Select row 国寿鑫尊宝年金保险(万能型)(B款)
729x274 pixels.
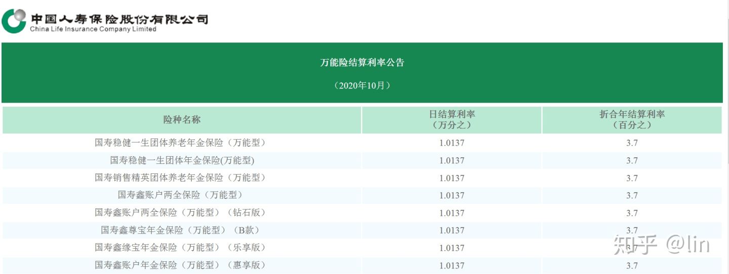[362, 230]
